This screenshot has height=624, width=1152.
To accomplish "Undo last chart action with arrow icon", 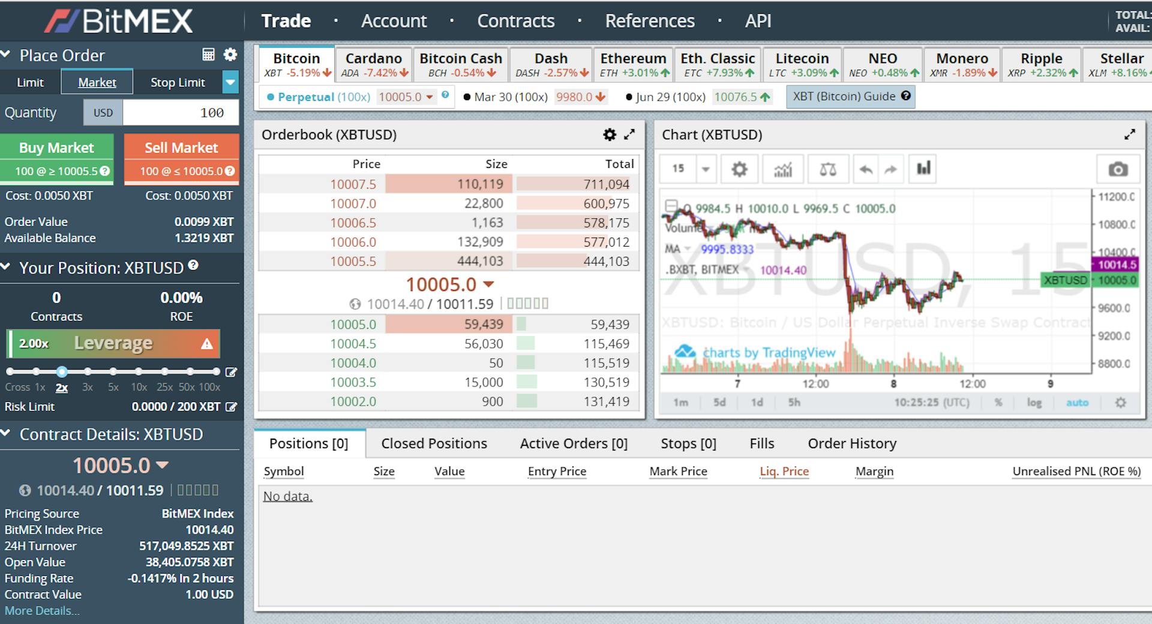I will point(866,169).
